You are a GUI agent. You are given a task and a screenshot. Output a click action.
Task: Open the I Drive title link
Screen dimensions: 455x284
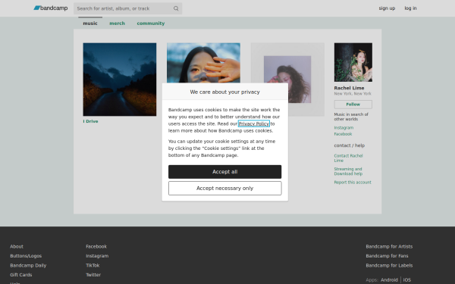point(90,121)
